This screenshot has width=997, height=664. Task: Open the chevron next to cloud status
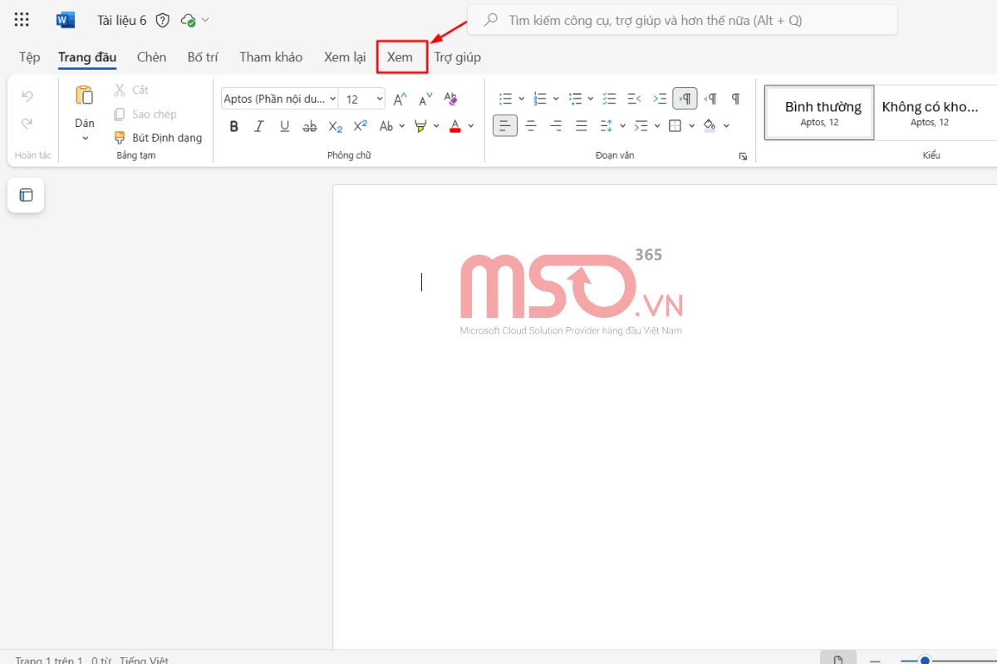click(x=205, y=20)
